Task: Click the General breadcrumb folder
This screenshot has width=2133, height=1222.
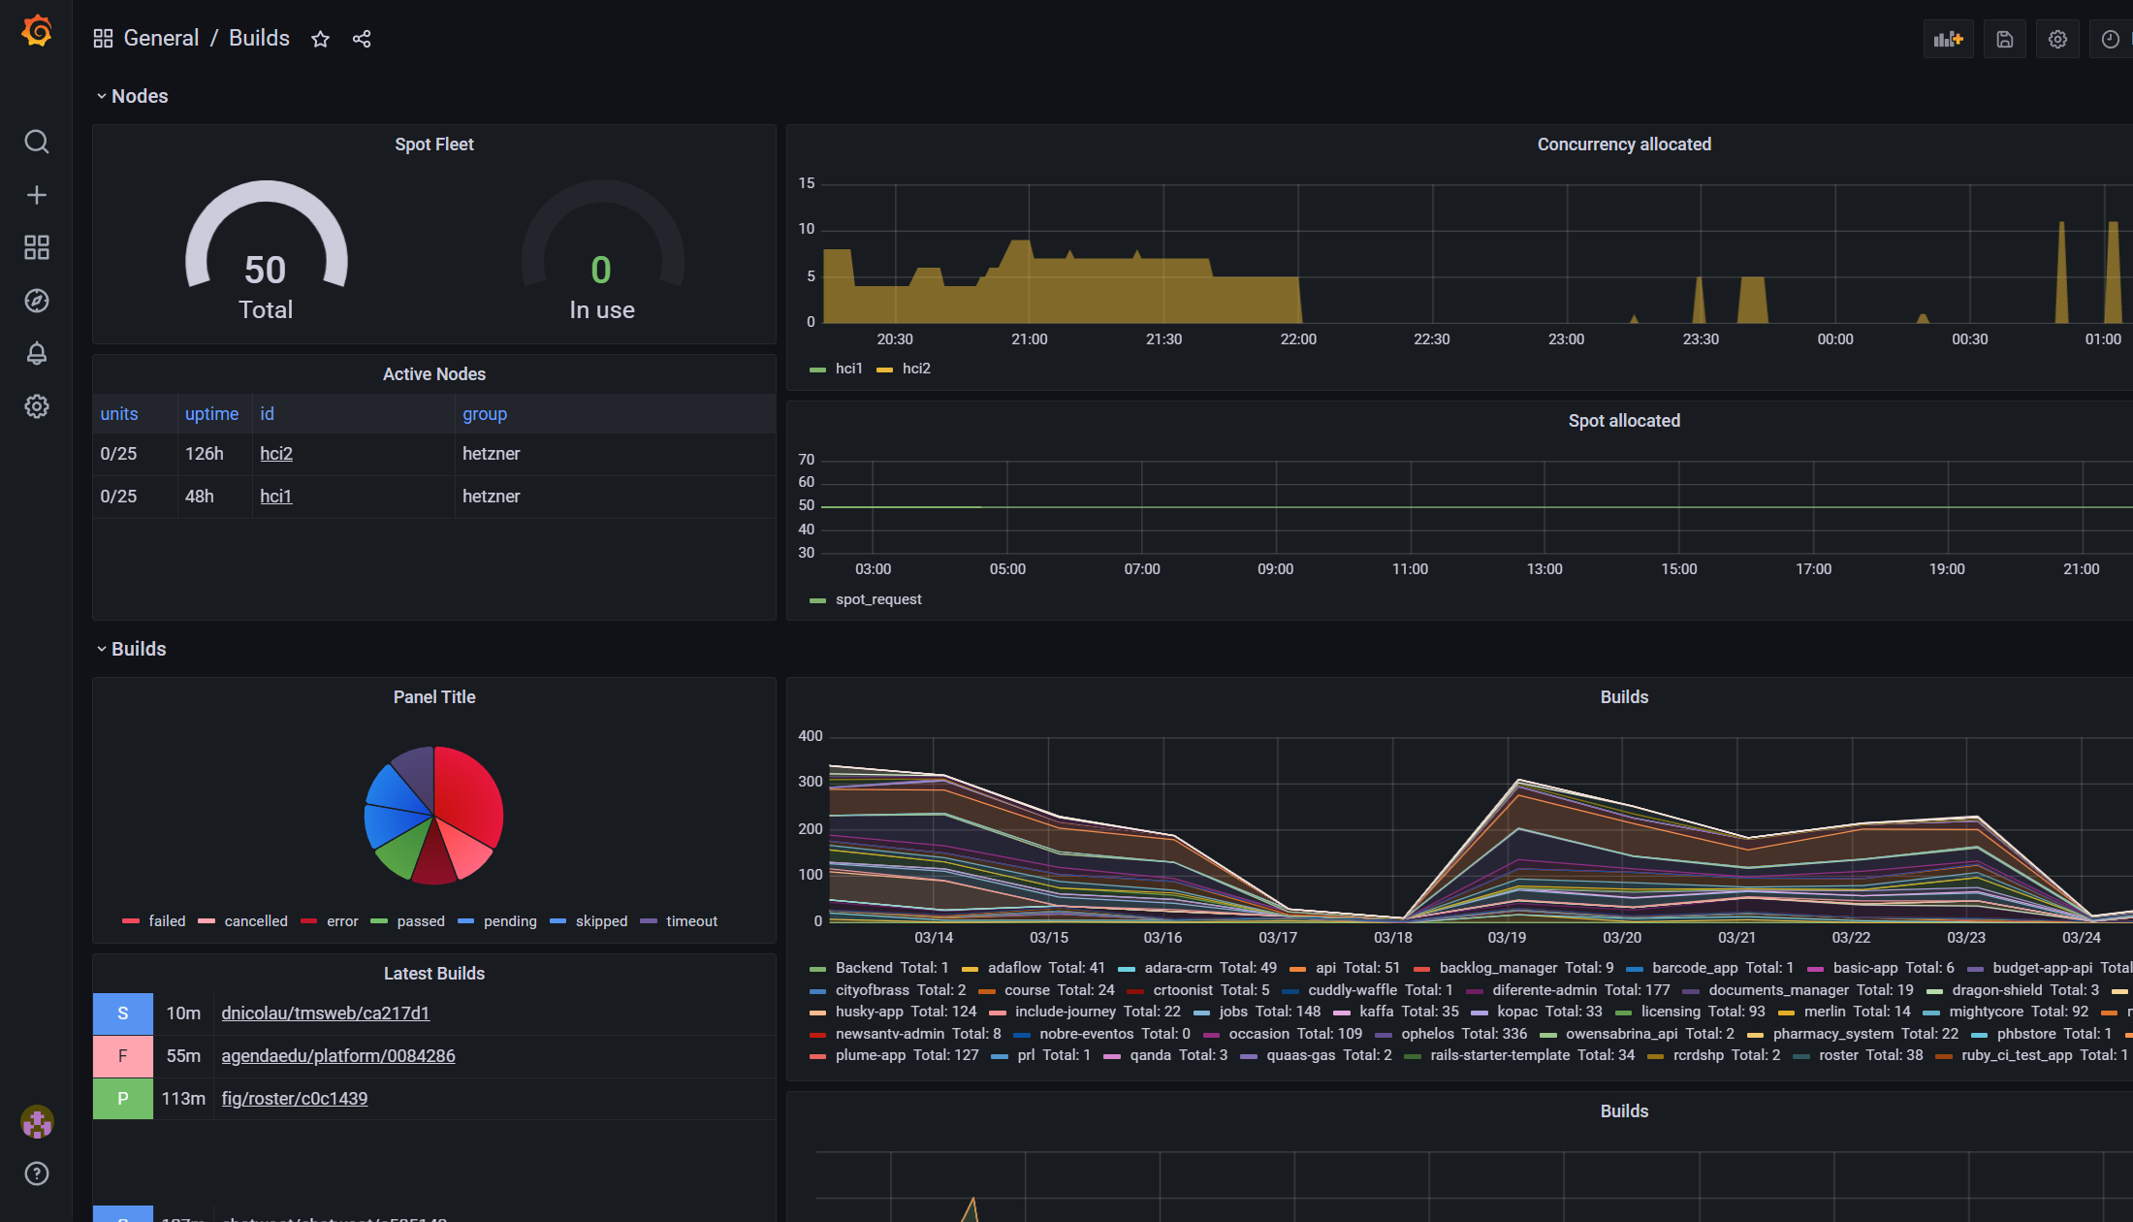Action: click(x=161, y=38)
